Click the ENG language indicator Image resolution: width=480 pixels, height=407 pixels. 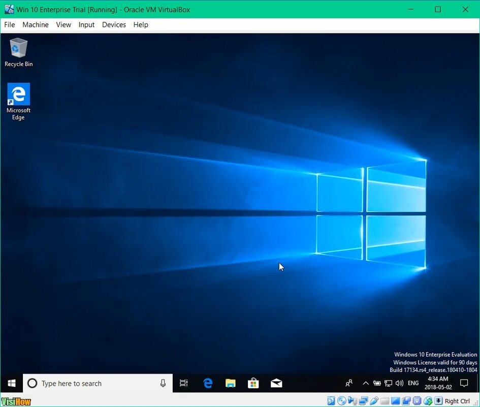[413, 383]
